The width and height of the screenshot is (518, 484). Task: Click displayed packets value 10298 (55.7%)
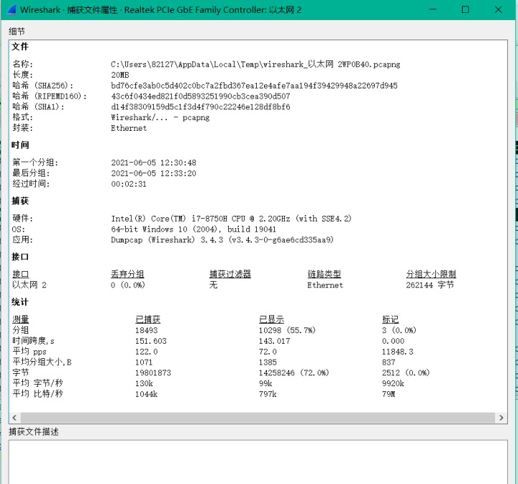(287, 330)
